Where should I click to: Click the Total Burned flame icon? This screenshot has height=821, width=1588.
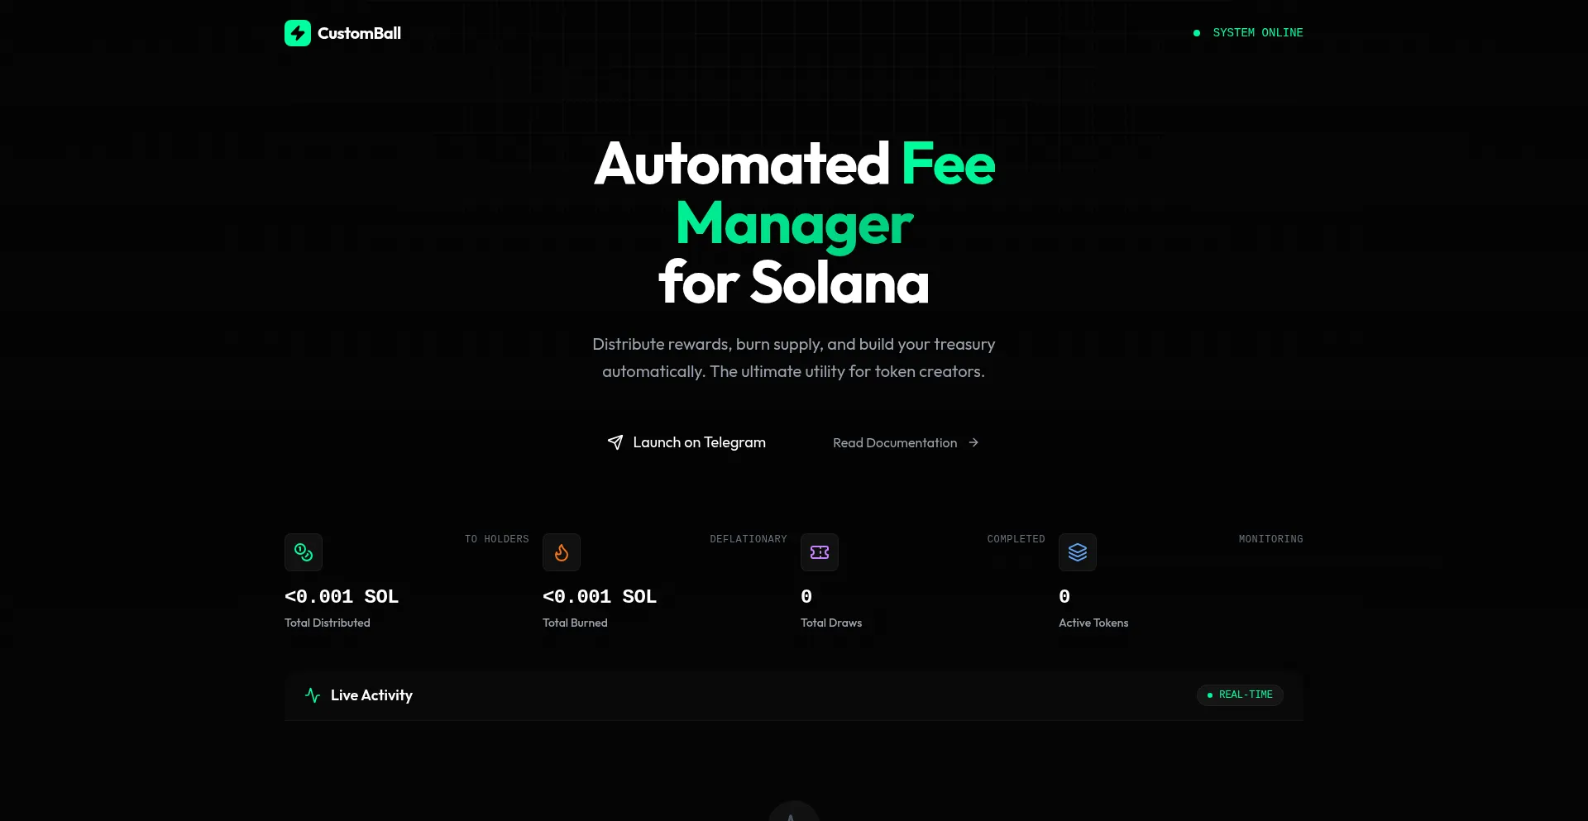562,552
